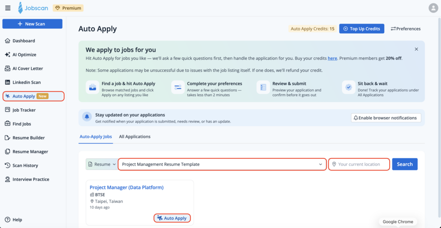This screenshot has width=441, height=228.
Task: Click the 'Find a job & hit Auto Apply' step
Action: (128, 84)
